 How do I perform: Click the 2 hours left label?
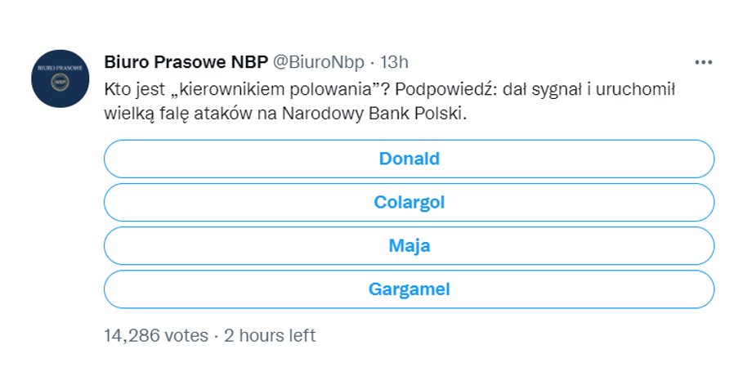270,335
